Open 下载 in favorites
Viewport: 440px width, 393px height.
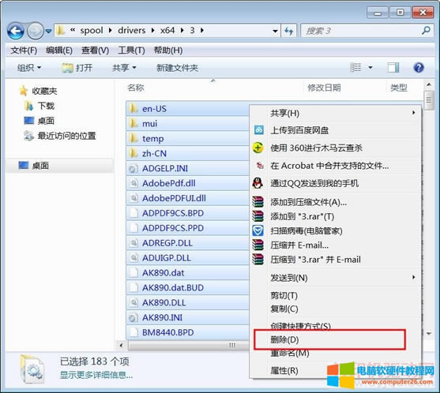[x=39, y=106]
